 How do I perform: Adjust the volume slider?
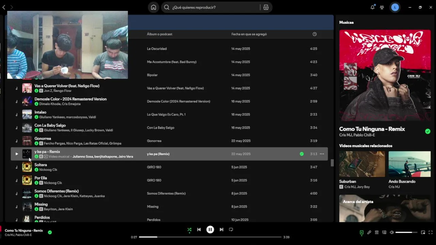(x=406, y=232)
